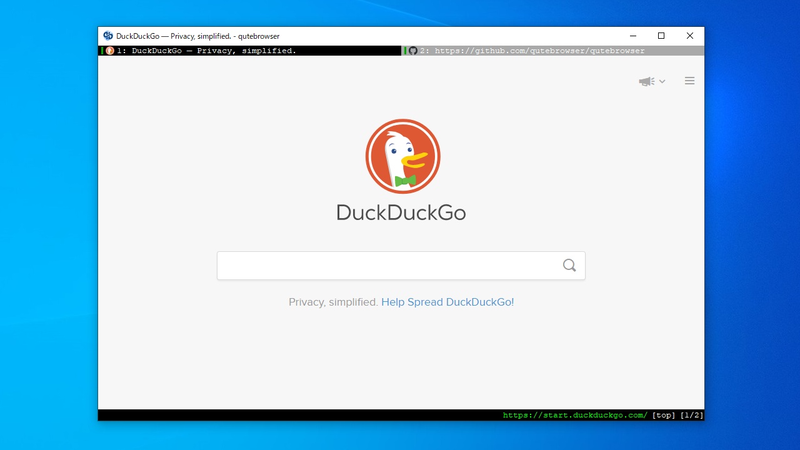The image size is (800, 450).
Task: Click the magnifier search button
Action: 569,266
